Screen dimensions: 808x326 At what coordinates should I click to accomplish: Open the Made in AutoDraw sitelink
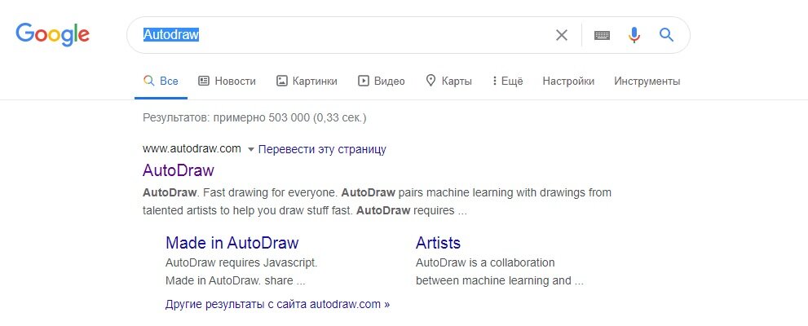pyautogui.click(x=232, y=243)
